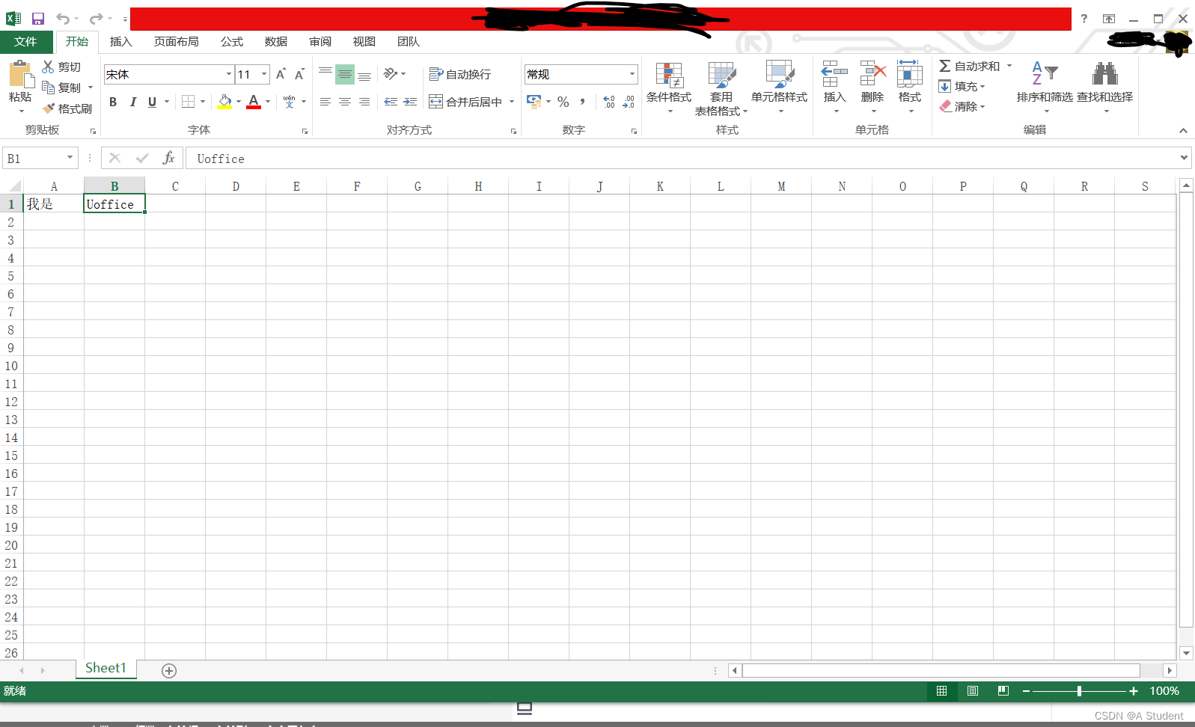The image size is (1195, 727).
Task: Activate the Format Painter 格式刷
Action: click(x=67, y=108)
